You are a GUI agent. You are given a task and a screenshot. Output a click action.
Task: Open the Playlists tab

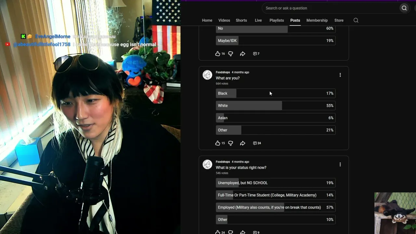click(277, 20)
